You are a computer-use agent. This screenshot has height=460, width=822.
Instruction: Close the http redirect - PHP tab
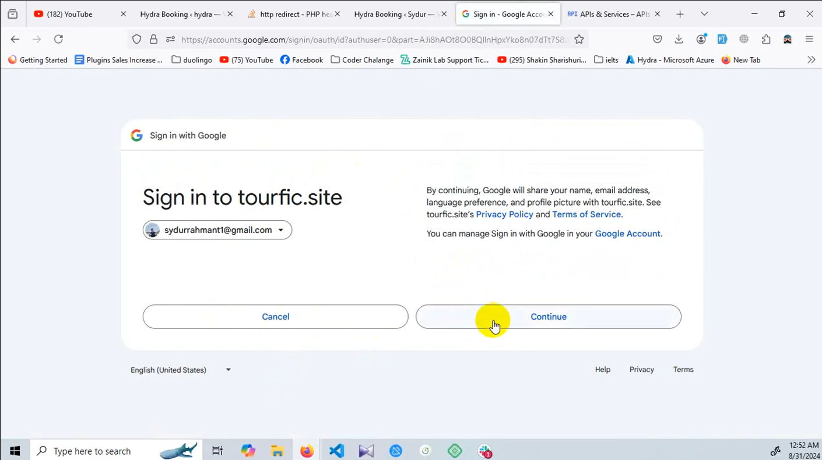[337, 14]
